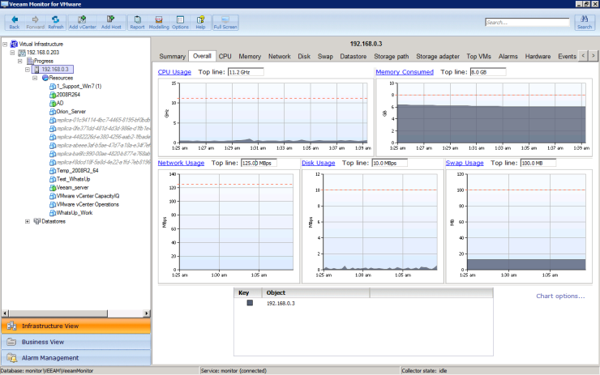600x375 pixels.
Task: Go Back using the toolbar arrow
Action: click(14, 23)
